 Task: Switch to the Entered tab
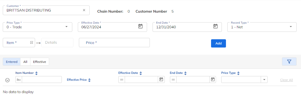[x=12, y=62]
